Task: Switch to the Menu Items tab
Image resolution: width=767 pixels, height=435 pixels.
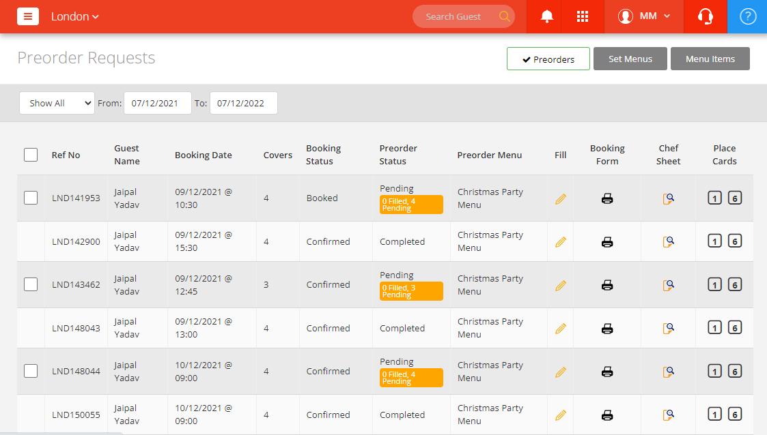Action: tap(710, 59)
